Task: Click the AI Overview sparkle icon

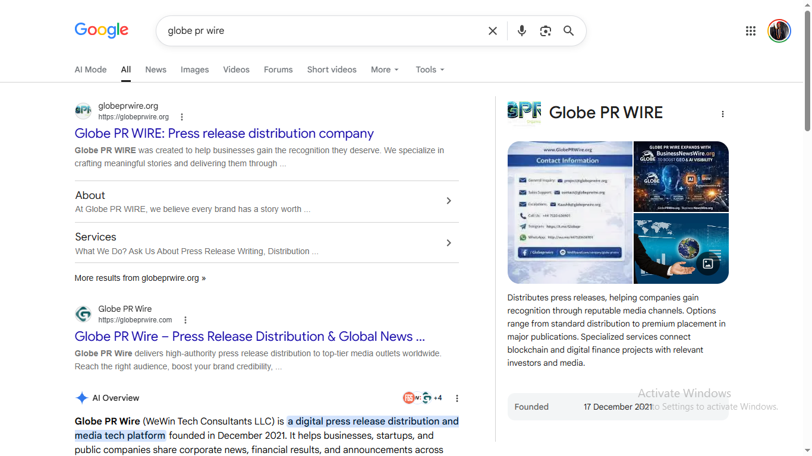Action: point(82,398)
